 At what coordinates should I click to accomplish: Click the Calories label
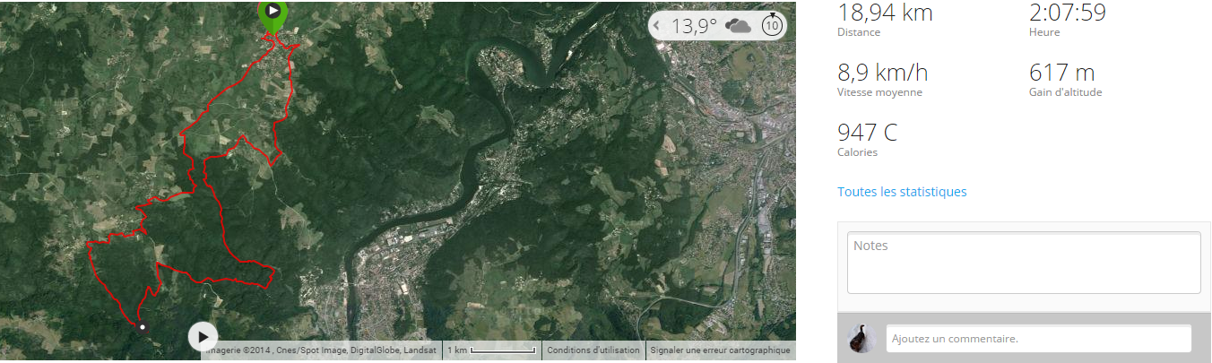click(x=857, y=152)
